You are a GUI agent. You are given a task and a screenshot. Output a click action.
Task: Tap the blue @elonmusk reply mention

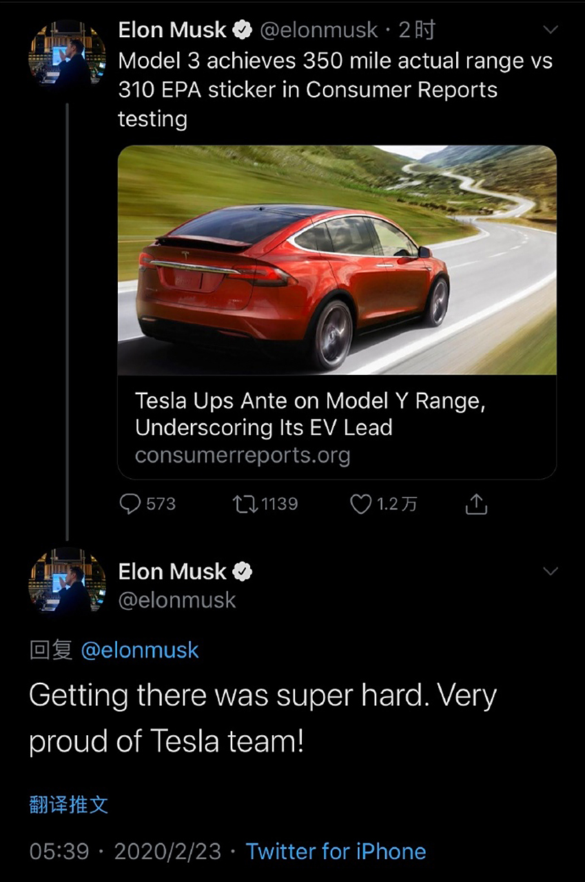[x=140, y=650]
